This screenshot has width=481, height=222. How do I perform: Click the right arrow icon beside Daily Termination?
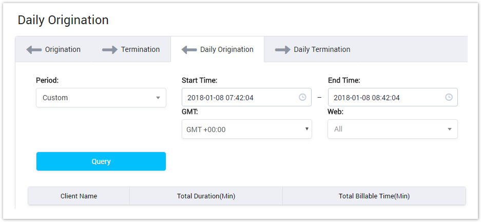[282, 50]
